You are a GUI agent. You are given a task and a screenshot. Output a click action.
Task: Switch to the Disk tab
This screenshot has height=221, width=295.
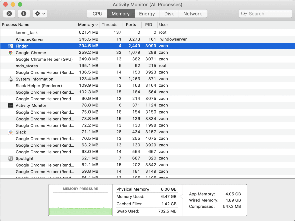point(169,14)
